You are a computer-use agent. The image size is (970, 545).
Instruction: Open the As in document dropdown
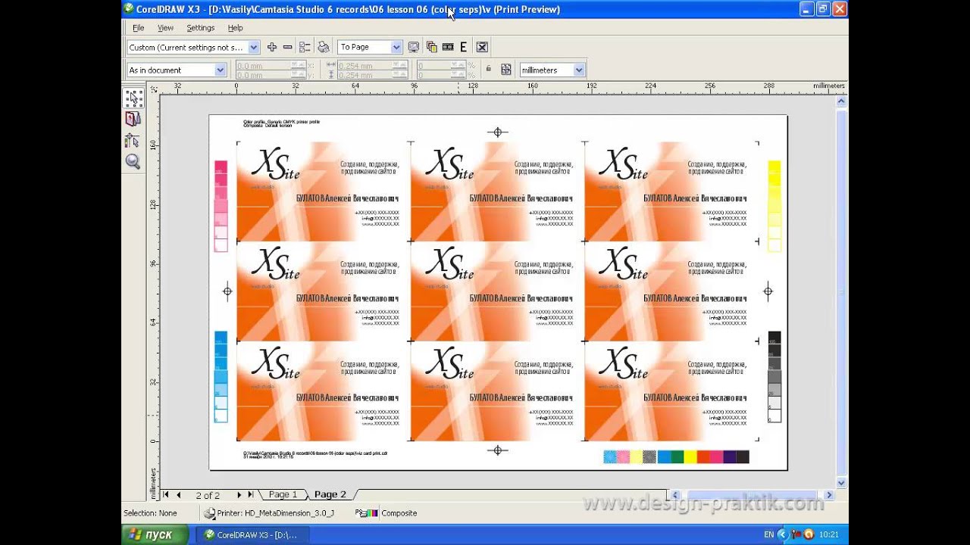[x=221, y=70]
